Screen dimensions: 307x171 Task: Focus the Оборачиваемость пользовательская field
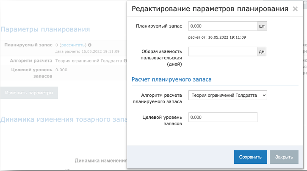[x=223, y=52]
